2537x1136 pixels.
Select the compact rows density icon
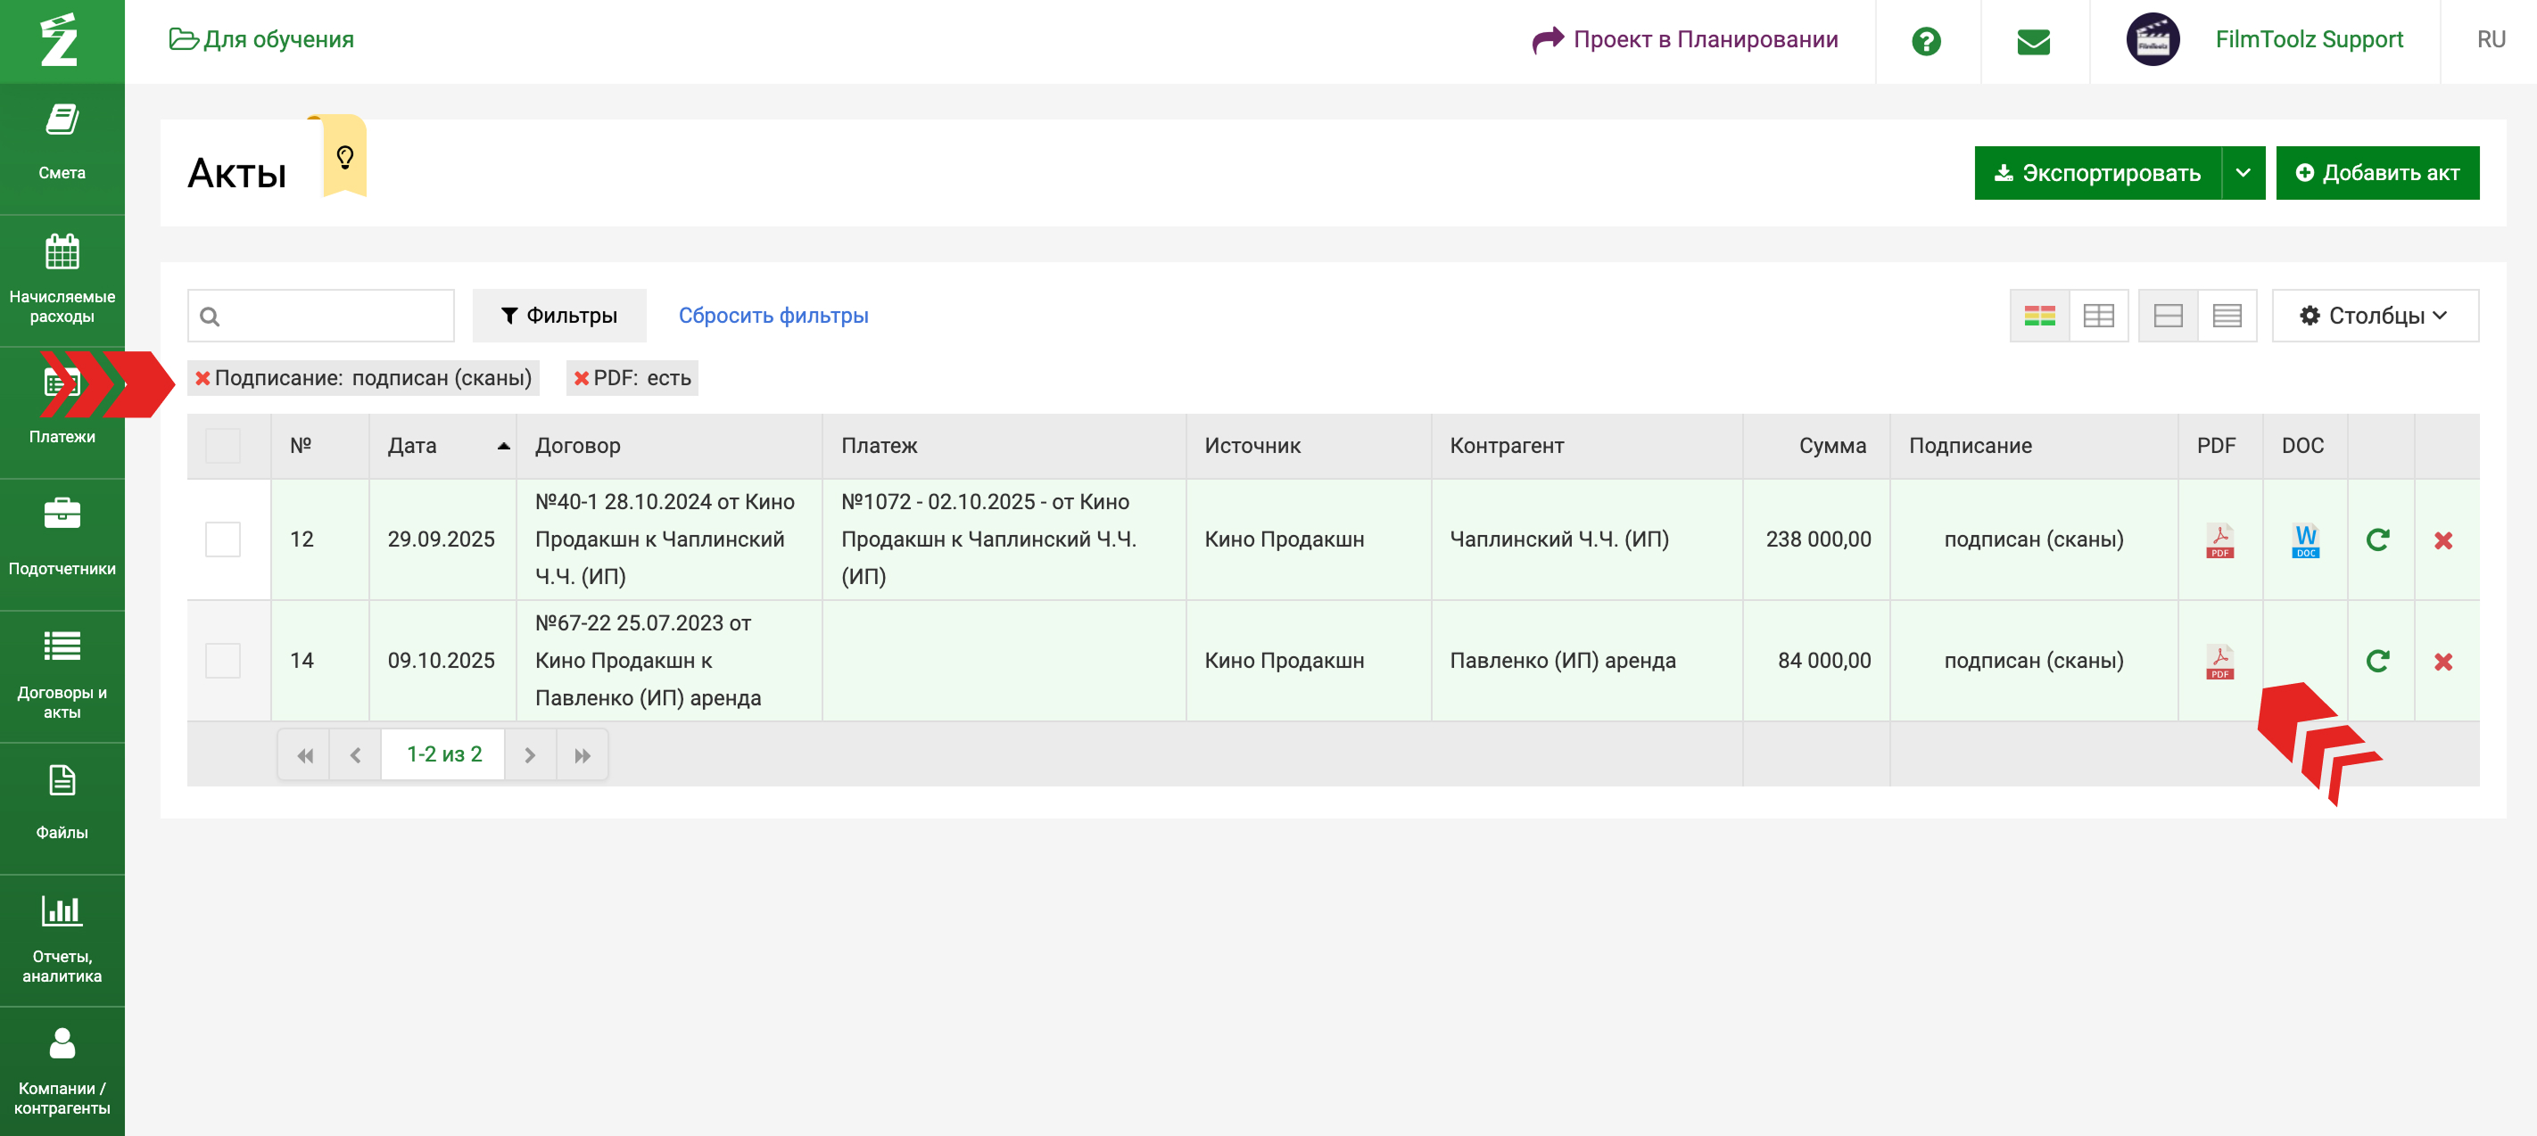pyautogui.click(x=2226, y=316)
